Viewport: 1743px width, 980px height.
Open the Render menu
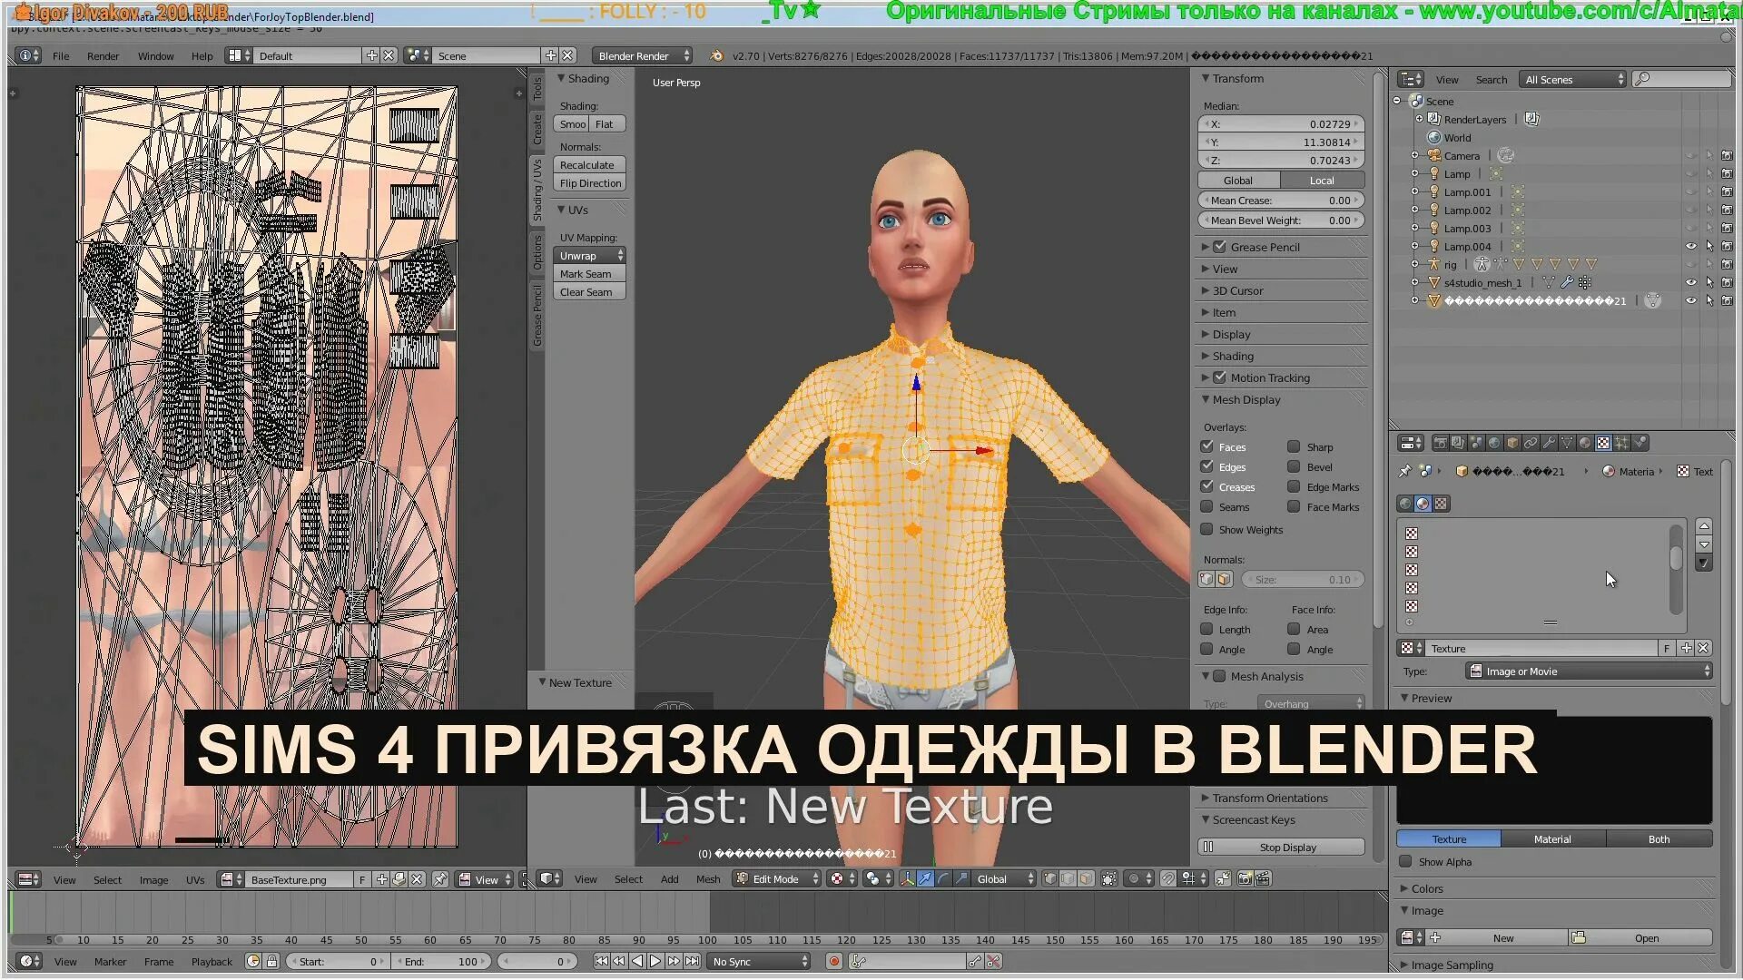103,55
